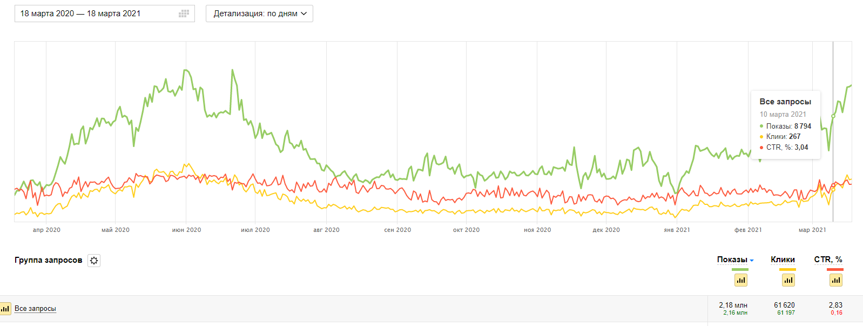This screenshot has width=863, height=326.
Task: Sort table by CTR, % column header
Action: 828,260
